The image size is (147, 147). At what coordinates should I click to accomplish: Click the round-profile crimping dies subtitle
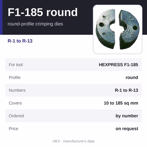coord(35,24)
